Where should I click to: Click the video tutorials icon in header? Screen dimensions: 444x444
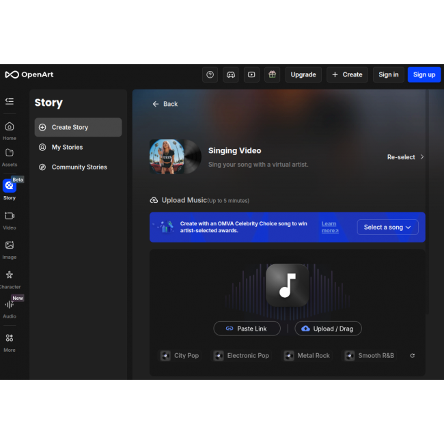point(251,74)
